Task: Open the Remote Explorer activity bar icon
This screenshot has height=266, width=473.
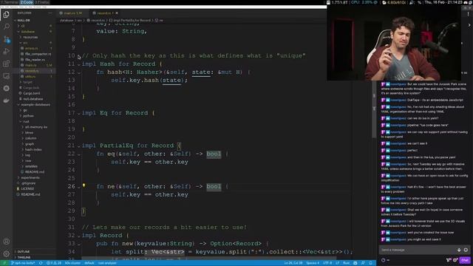Action: 6,76
